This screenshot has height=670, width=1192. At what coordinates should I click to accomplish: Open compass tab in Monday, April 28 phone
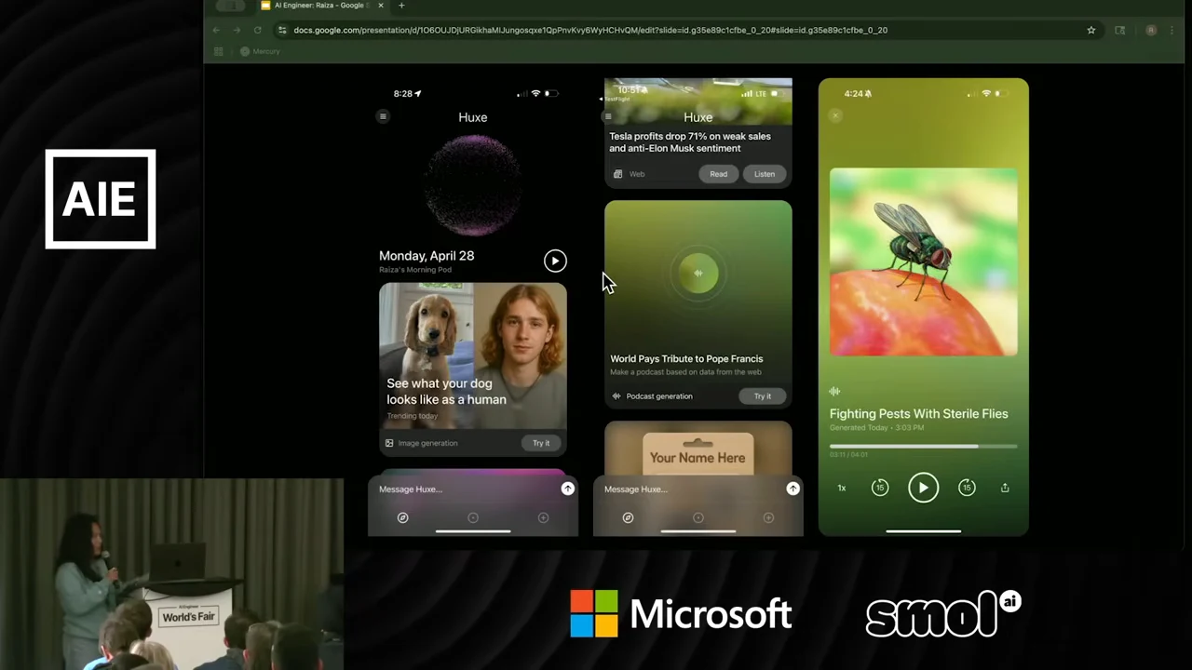402,517
